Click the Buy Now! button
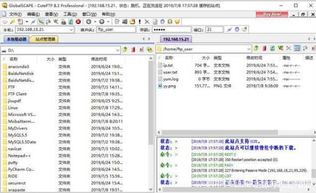Viewport: 316px width, 193px height. 272,14
